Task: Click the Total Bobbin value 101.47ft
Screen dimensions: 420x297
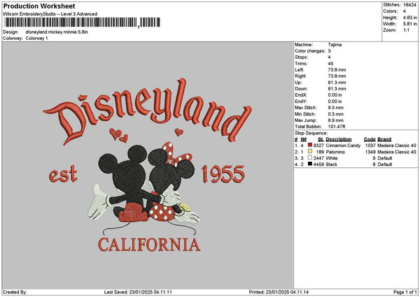Action: point(337,127)
